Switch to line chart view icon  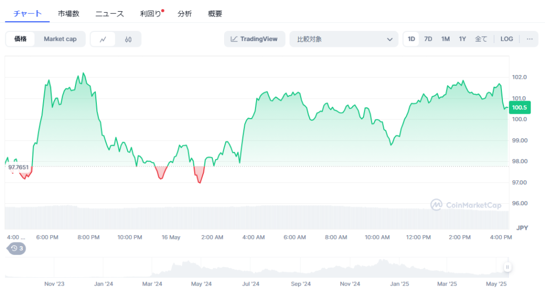coord(103,39)
